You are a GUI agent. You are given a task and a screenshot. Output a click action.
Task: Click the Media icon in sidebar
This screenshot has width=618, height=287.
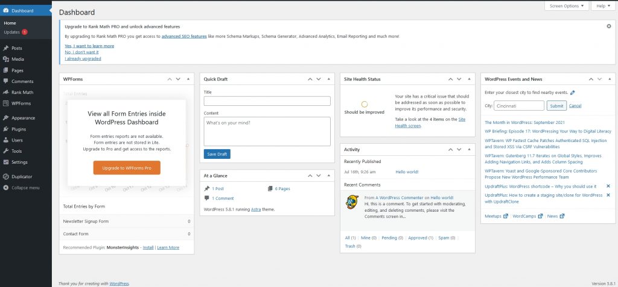6,59
